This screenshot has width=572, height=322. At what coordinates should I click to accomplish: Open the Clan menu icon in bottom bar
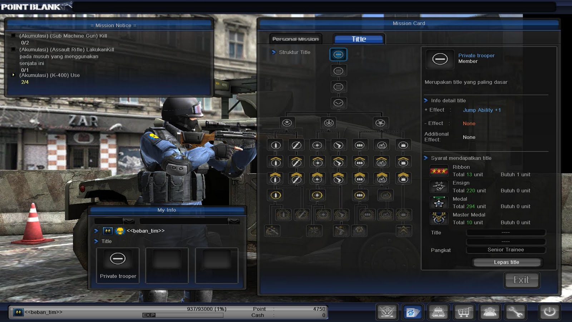[x=387, y=312]
